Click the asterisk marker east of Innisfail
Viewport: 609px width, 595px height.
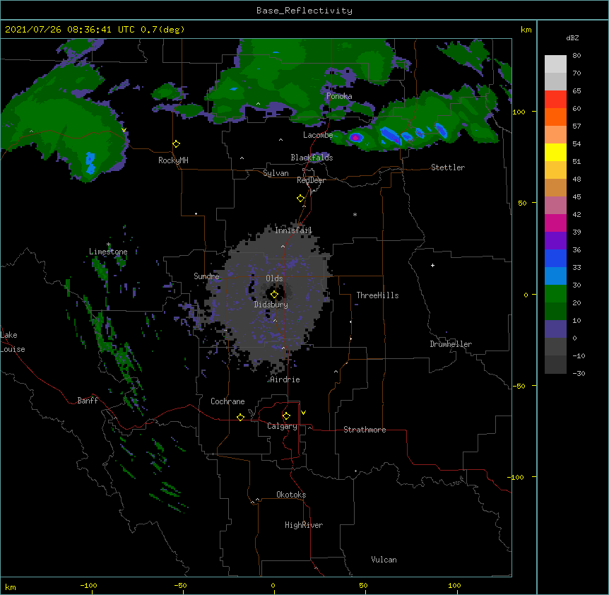coord(355,215)
